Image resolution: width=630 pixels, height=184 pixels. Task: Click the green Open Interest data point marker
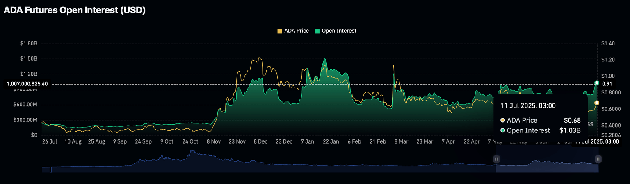click(597, 83)
